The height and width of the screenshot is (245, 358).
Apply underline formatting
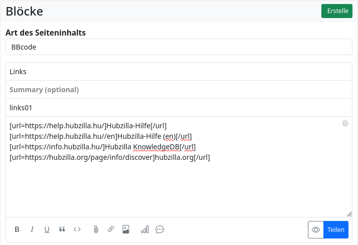47,229
